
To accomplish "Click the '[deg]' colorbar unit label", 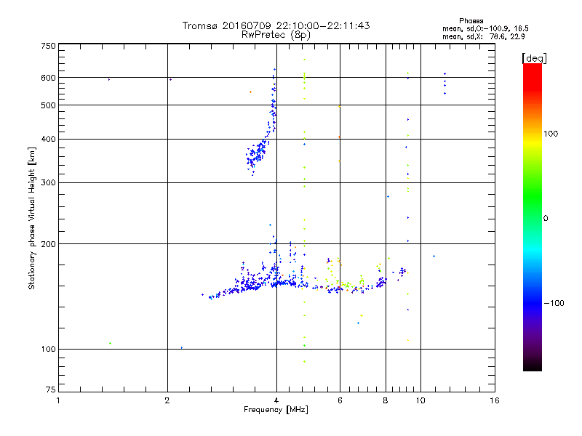I will [x=534, y=58].
